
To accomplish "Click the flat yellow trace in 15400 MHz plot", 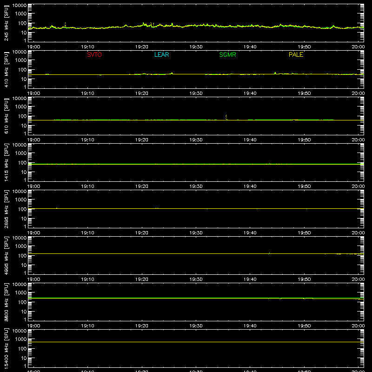I will click(196, 342).
